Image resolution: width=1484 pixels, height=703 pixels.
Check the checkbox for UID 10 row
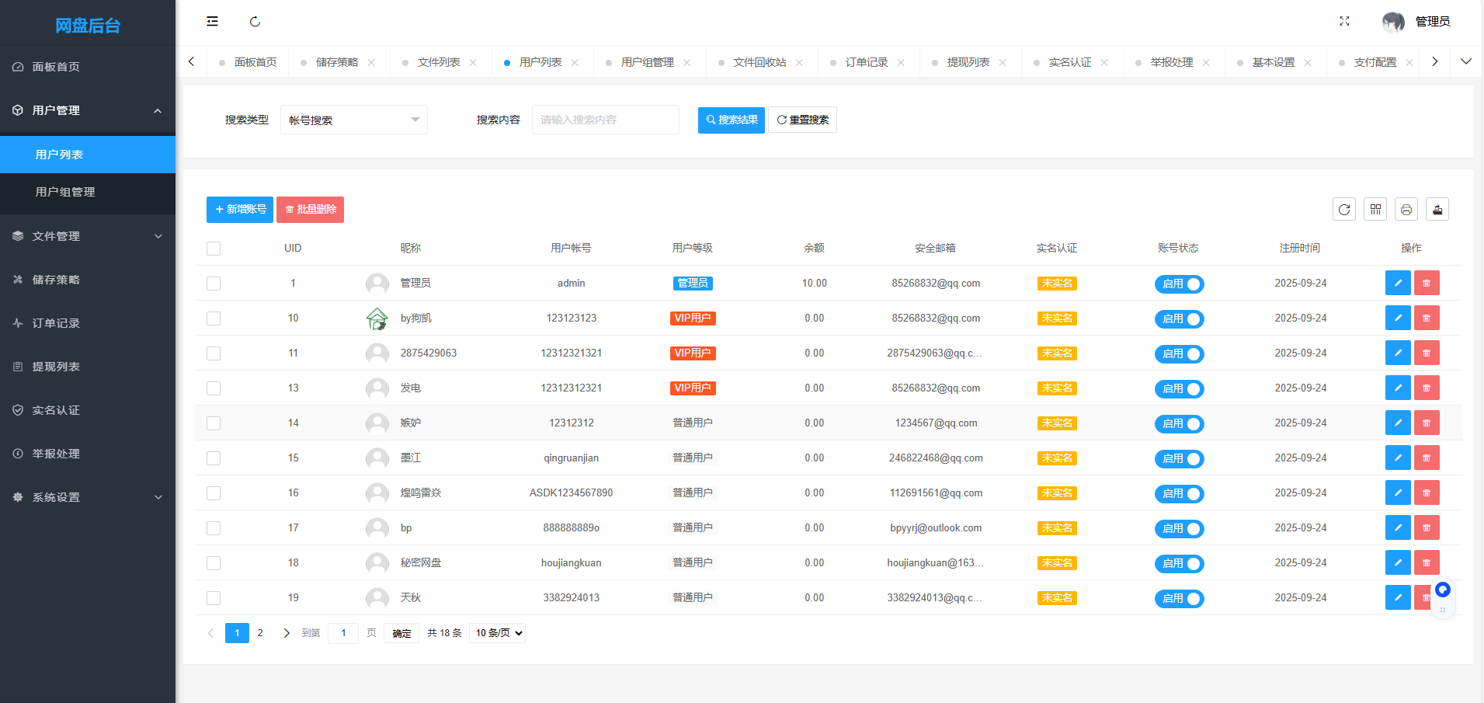[x=214, y=318]
